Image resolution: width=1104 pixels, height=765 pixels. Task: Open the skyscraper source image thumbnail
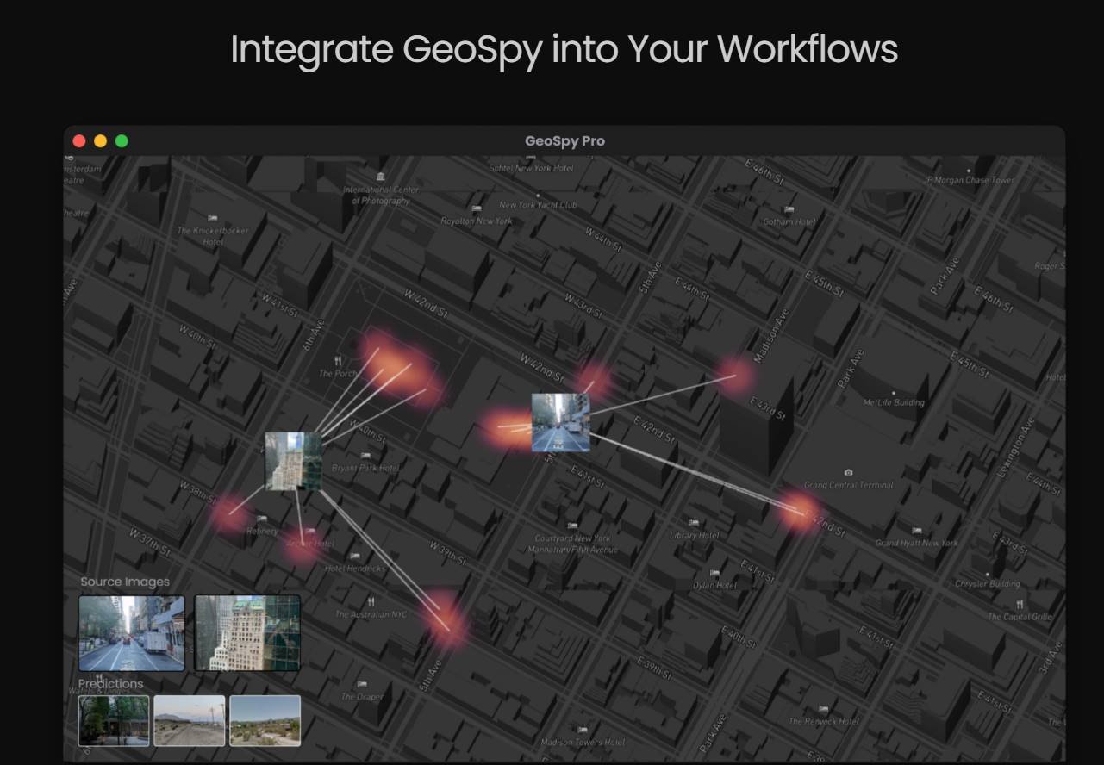(x=247, y=633)
